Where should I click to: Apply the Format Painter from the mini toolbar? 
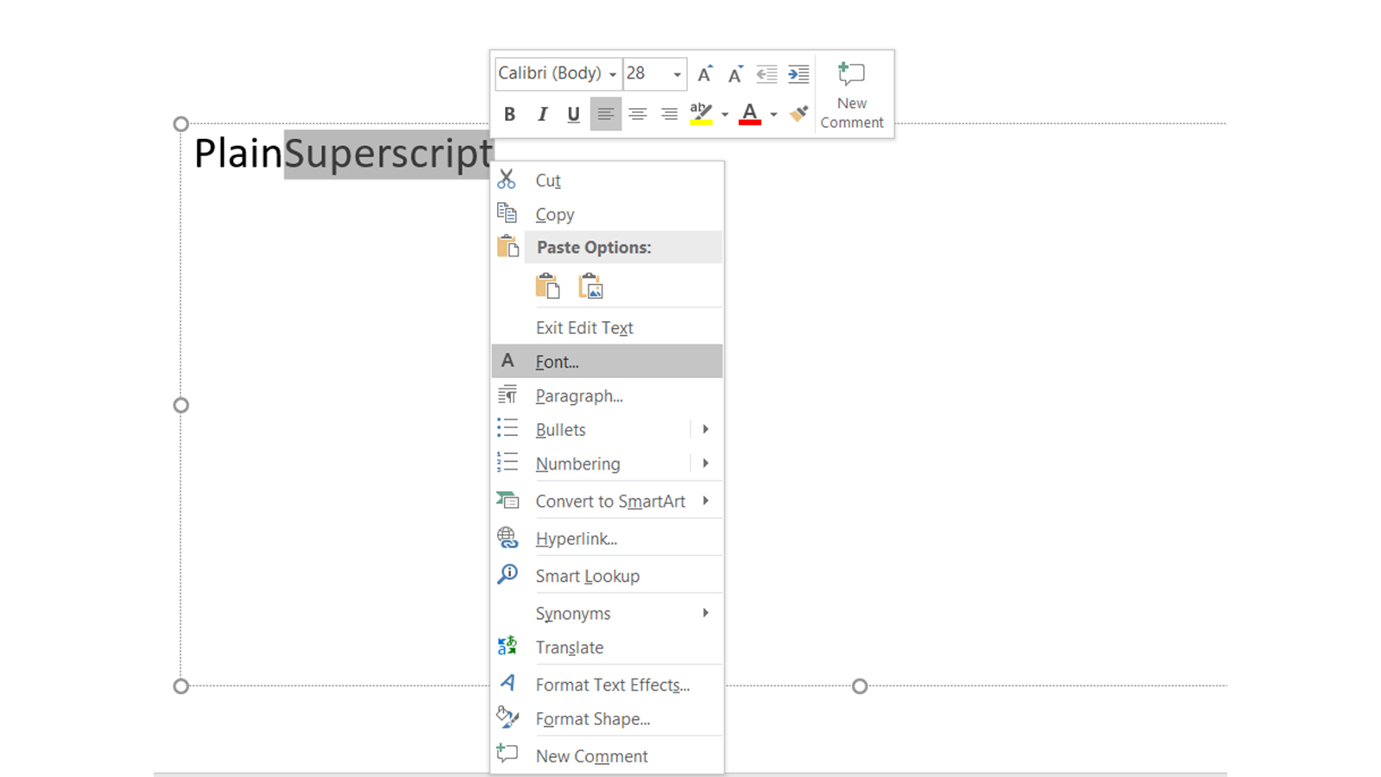(798, 113)
